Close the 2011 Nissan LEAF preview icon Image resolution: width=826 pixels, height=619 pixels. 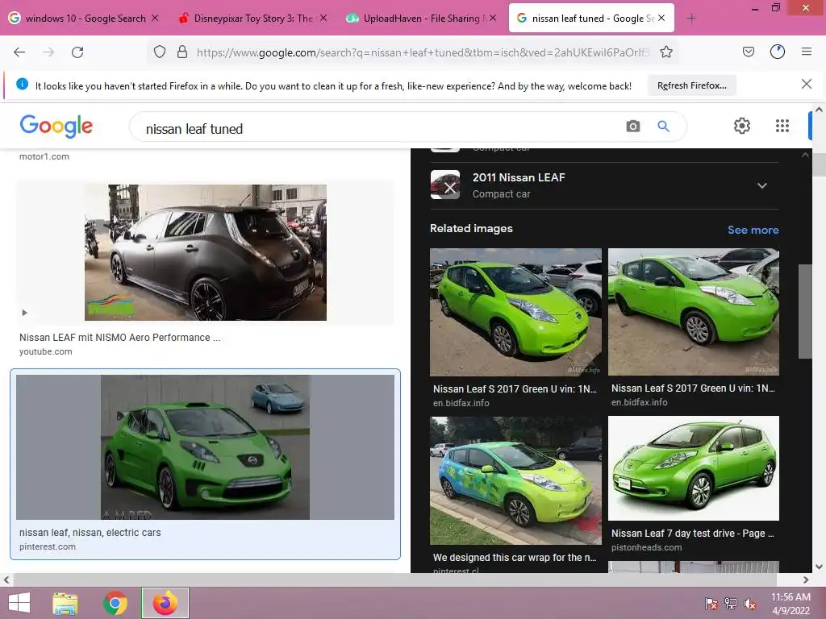[445, 185]
